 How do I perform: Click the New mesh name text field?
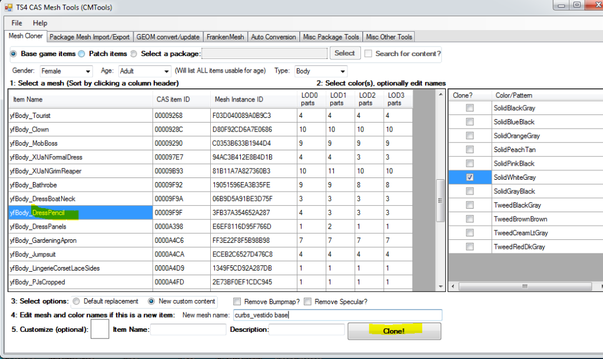337,315
